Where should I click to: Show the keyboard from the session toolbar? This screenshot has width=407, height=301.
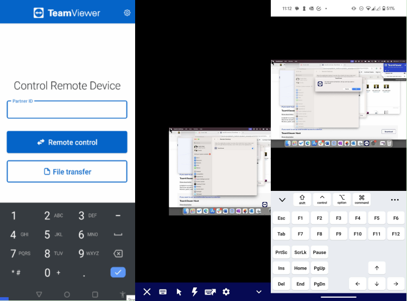(x=163, y=292)
